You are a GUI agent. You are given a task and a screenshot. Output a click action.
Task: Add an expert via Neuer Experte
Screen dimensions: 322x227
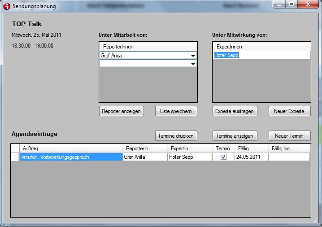click(289, 111)
